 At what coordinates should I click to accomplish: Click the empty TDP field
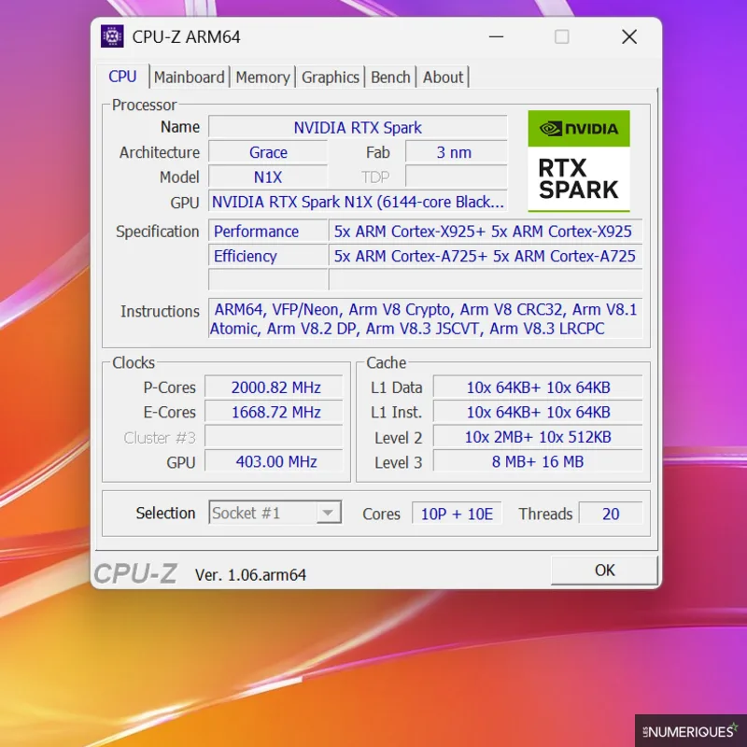(x=457, y=177)
